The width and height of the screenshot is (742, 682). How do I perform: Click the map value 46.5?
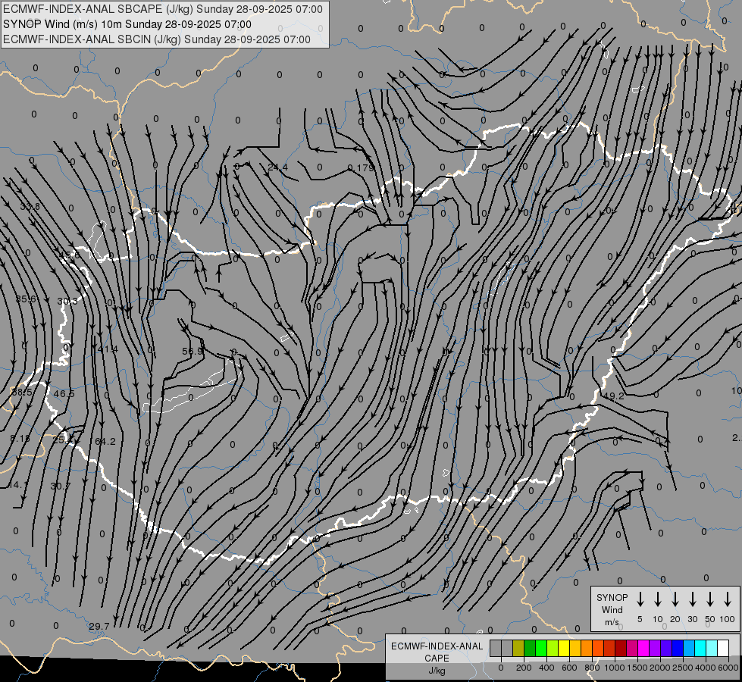pos(64,393)
